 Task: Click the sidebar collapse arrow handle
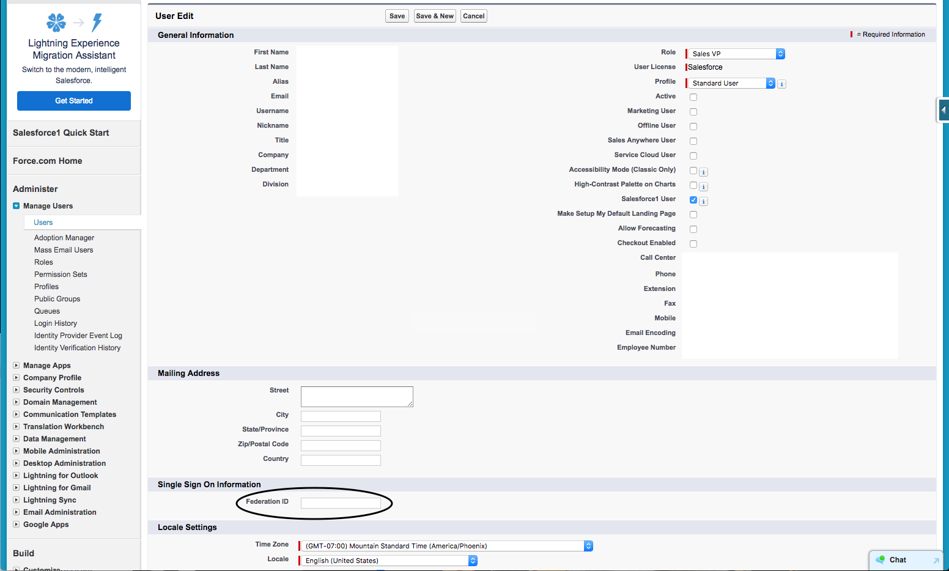tap(943, 111)
